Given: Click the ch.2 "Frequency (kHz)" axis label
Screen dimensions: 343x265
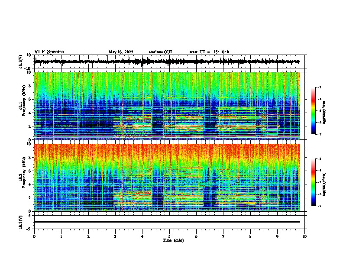Looking at the screenshot, I should (24, 172).
